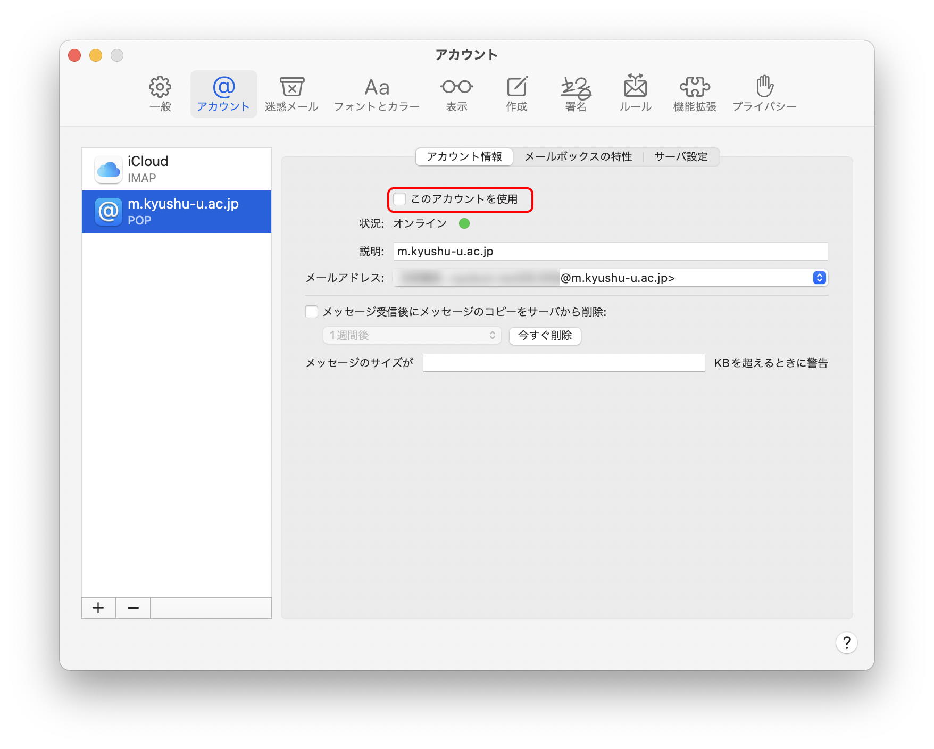This screenshot has height=749, width=934.
Task: Open フォントとカラー preferences
Action: coord(377,94)
